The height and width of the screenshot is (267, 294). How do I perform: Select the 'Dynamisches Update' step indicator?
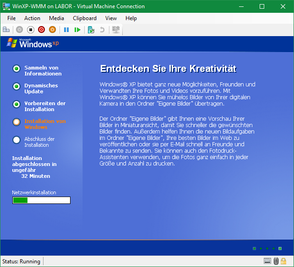point(16,86)
